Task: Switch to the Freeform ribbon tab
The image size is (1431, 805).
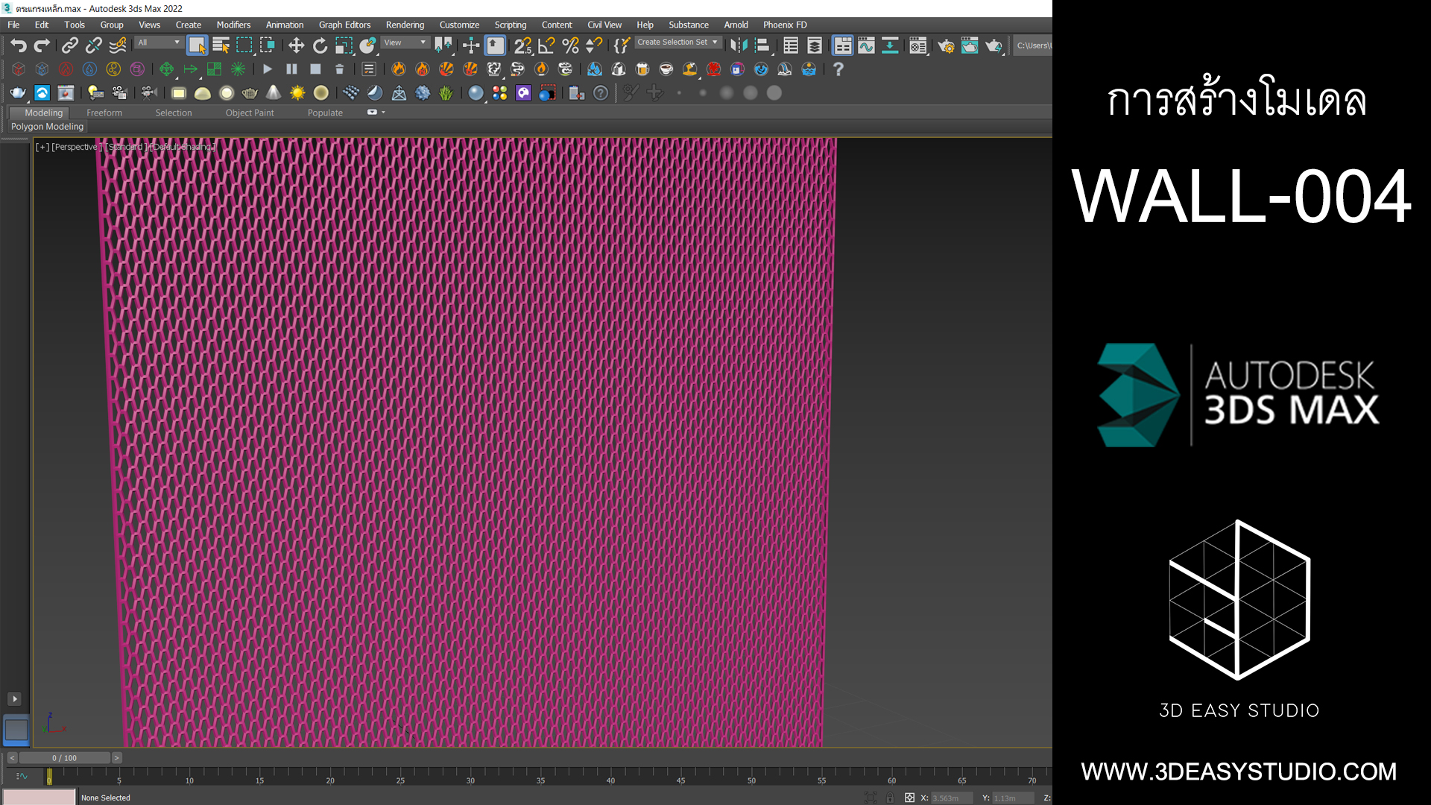Action: (x=104, y=113)
